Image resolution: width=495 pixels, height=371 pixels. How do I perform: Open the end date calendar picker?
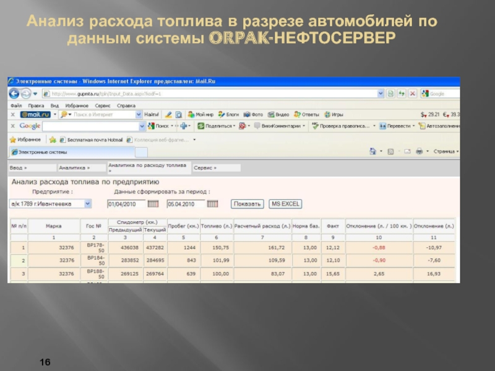pyautogui.click(x=212, y=203)
